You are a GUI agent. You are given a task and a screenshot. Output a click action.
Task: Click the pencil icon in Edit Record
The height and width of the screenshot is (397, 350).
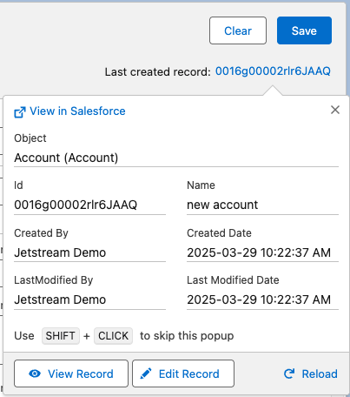click(x=146, y=373)
